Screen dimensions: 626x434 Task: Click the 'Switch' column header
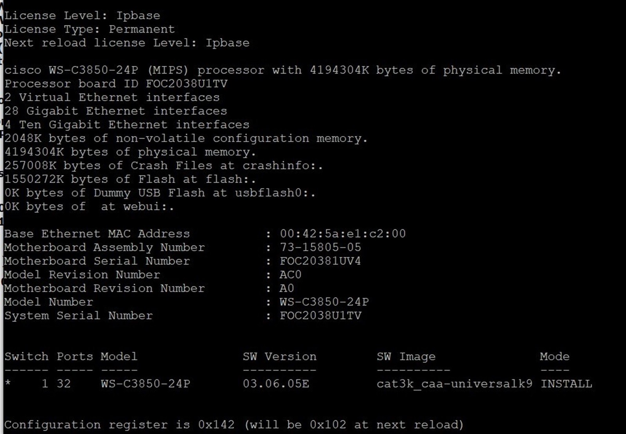(27, 357)
